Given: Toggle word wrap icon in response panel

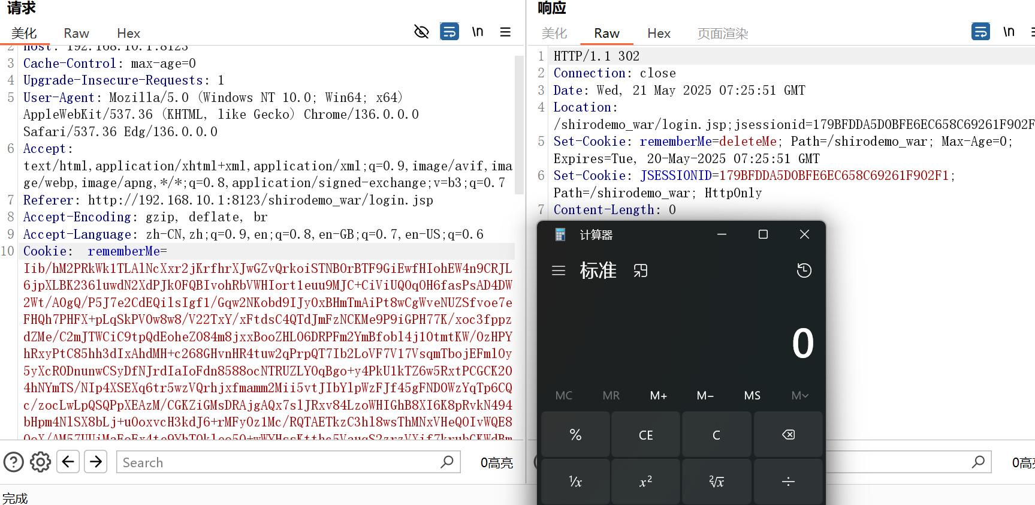Looking at the screenshot, I should [980, 32].
